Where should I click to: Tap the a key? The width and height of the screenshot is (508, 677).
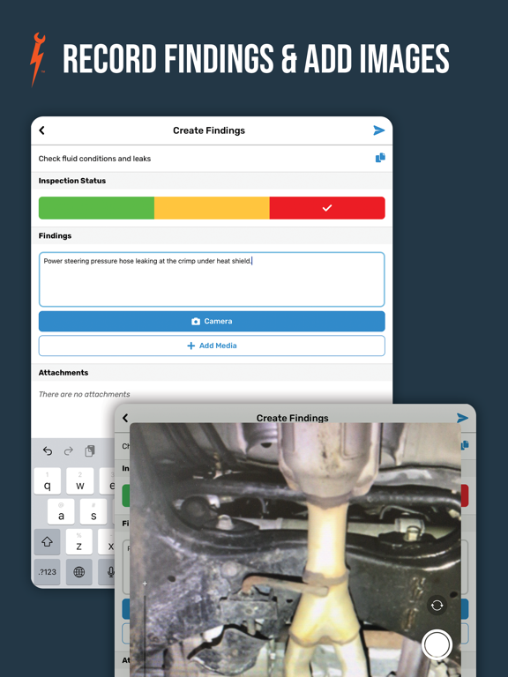(61, 511)
